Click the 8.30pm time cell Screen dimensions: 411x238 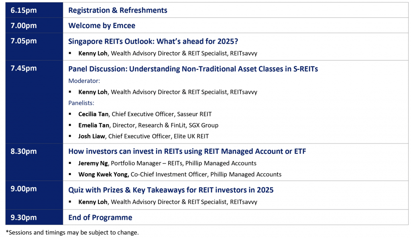[24, 151]
